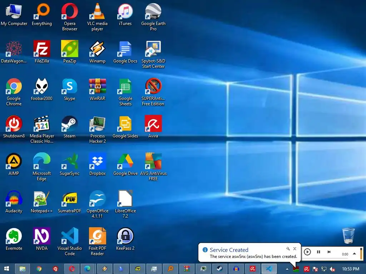Screen dimensions: 366x274
Task: Open the Skype desktop shortcut
Action: point(70,89)
